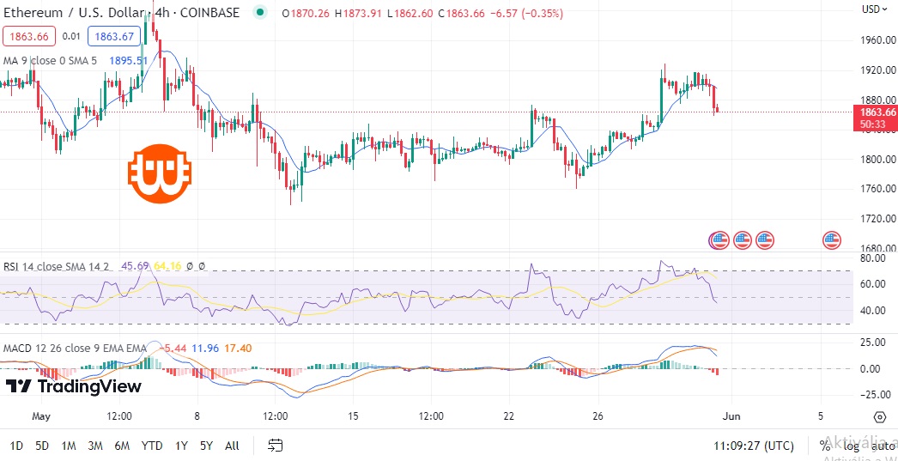Click the green market status dot
The width and height of the screenshot is (898, 461).
coord(261,12)
